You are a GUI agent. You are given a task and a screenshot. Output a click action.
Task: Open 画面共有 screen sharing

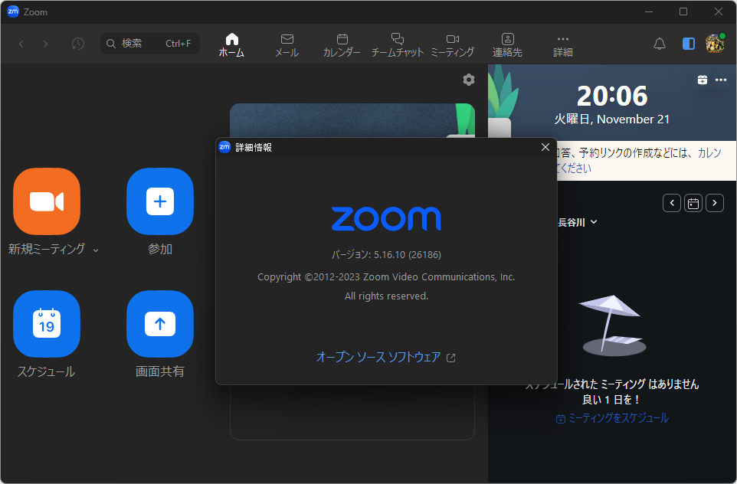pyautogui.click(x=159, y=324)
